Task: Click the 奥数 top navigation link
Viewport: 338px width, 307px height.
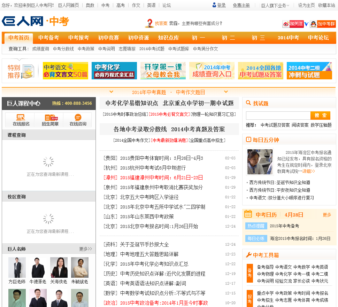Action: (x=90, y=5)
